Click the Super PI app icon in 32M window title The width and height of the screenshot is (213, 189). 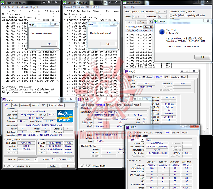coord(64,3)
